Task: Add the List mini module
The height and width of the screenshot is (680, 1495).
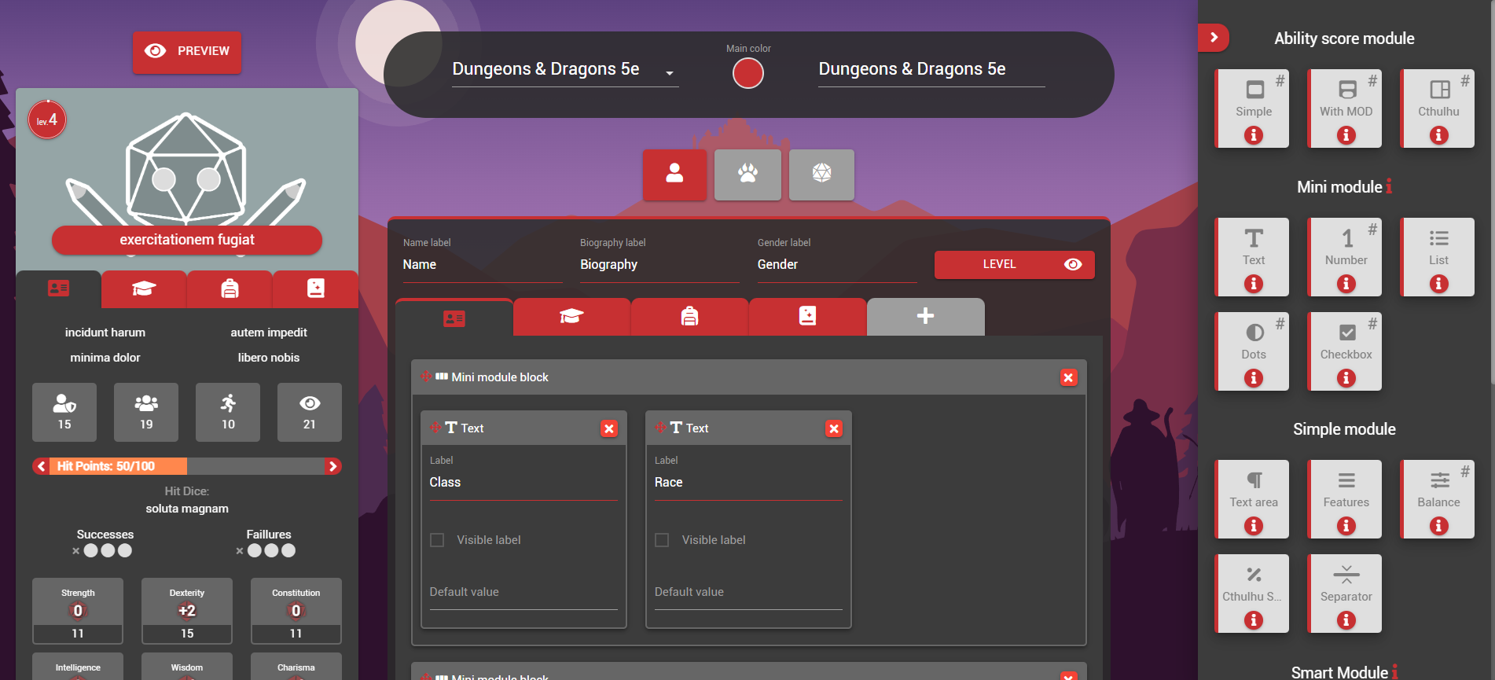Action: click(1438, 257)
